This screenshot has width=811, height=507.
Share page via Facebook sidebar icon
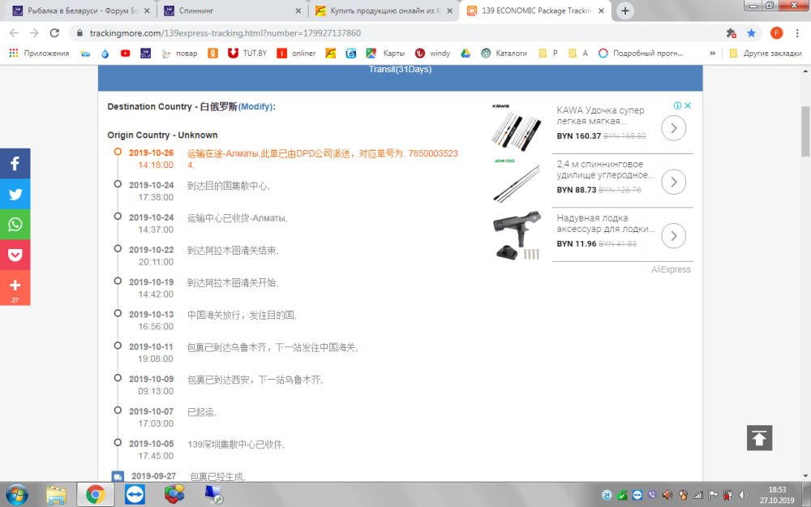15,163
